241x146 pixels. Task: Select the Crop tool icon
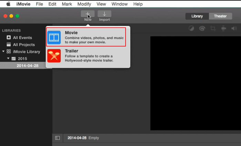[x=213, y=29]
